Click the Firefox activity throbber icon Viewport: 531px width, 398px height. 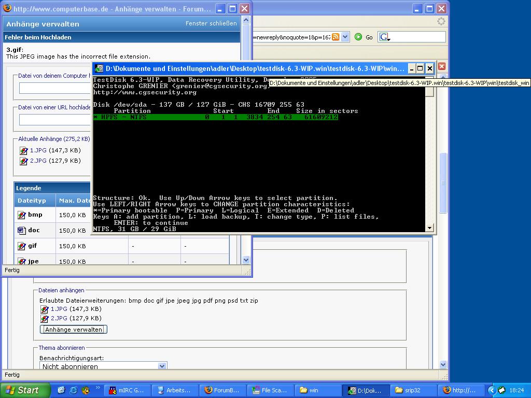[x=441, y=21]
